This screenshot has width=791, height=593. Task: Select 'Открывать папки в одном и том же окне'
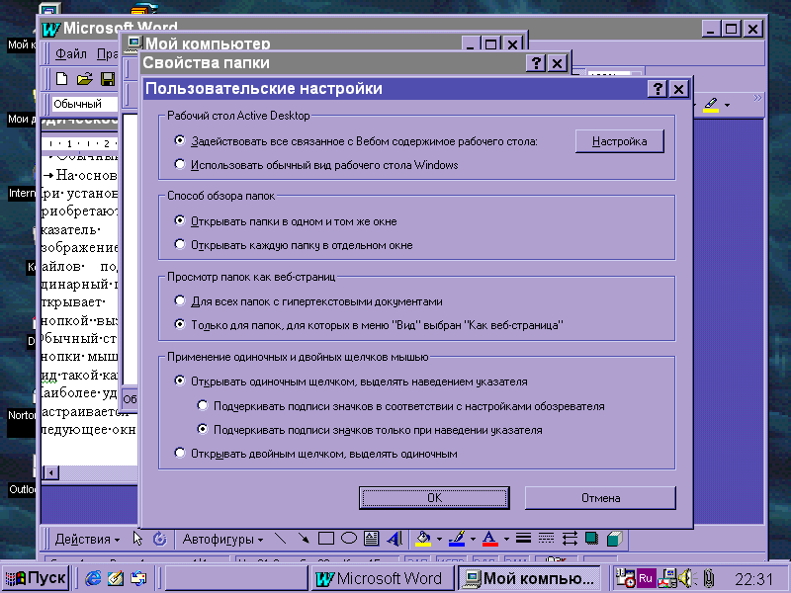point(180,220)
